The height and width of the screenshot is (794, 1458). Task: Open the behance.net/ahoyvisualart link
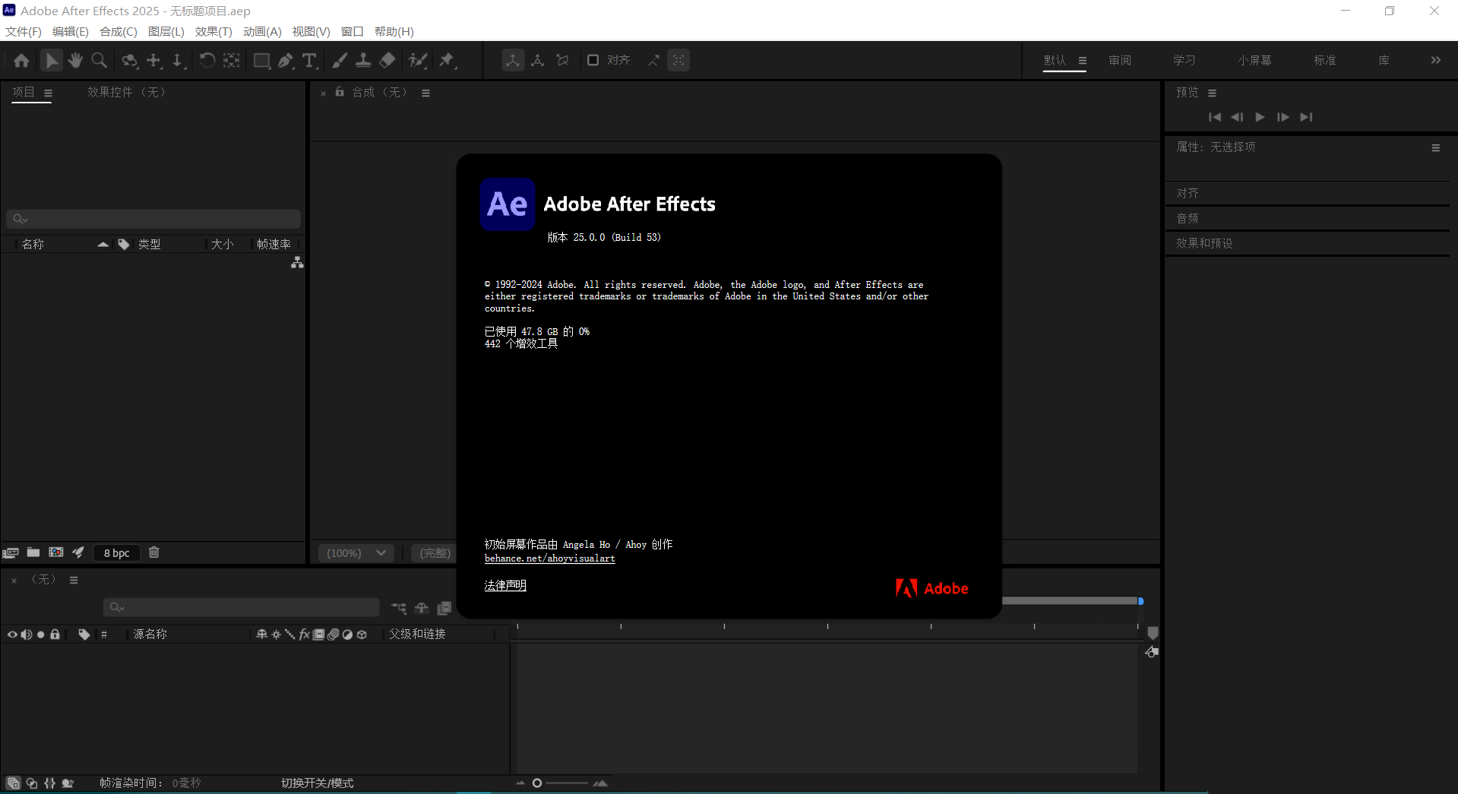[x=549, y=558]
